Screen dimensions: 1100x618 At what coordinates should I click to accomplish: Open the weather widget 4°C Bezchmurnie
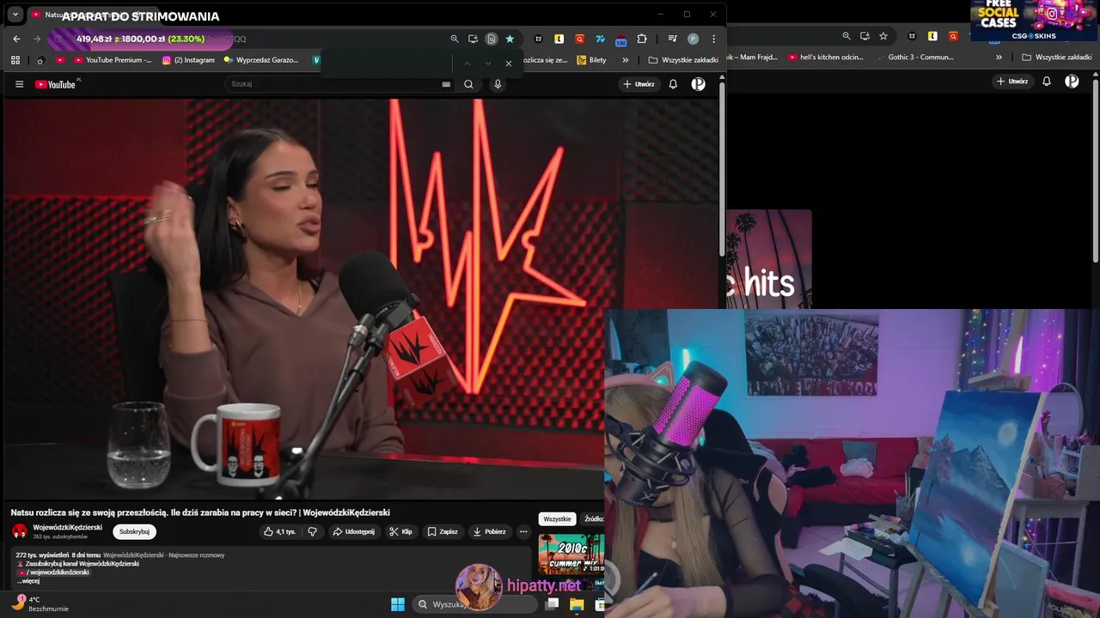pos(41,604)
